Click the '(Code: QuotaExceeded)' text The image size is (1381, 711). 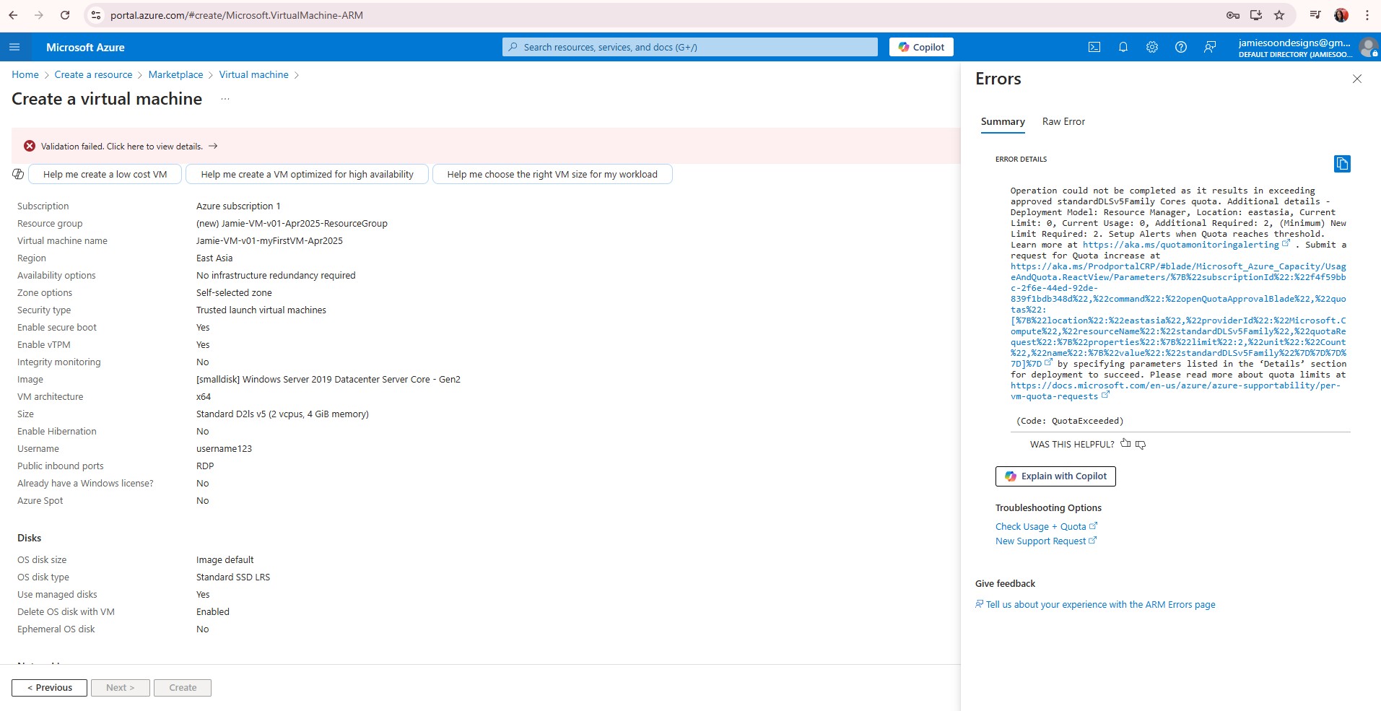(x=1070, y=421)
